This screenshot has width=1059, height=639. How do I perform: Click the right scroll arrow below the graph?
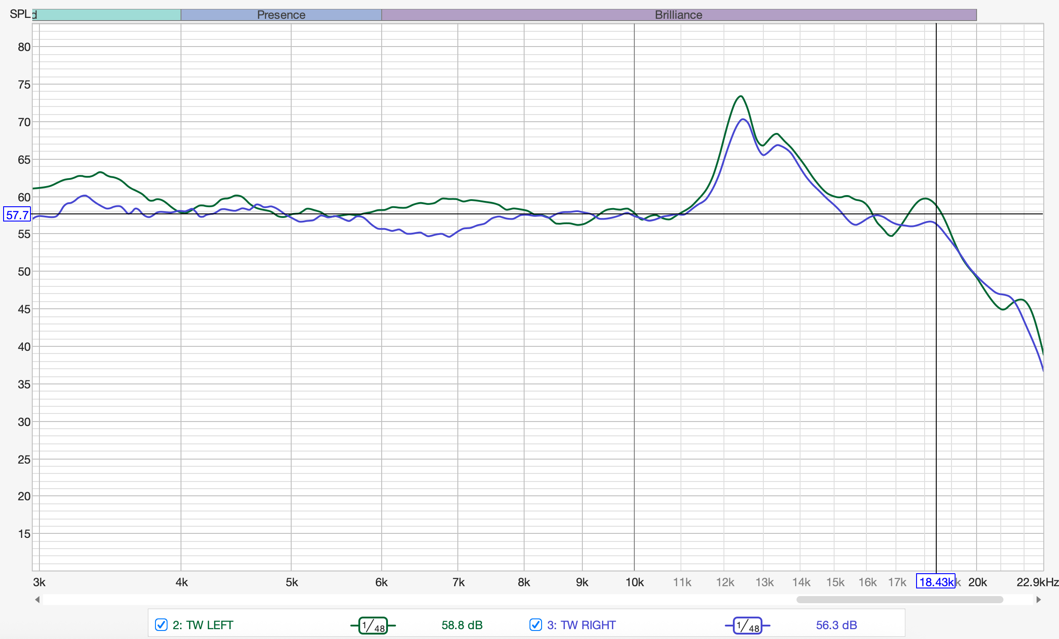[1038, 600]
